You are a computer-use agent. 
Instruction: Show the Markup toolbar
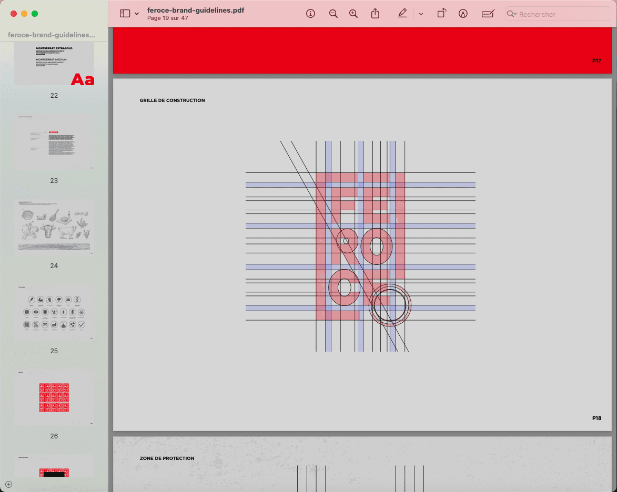[x=463, y=14]
